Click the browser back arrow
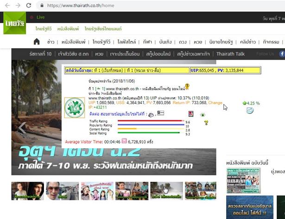Viewport: 285px width, 219px height. tap(7, 6)
